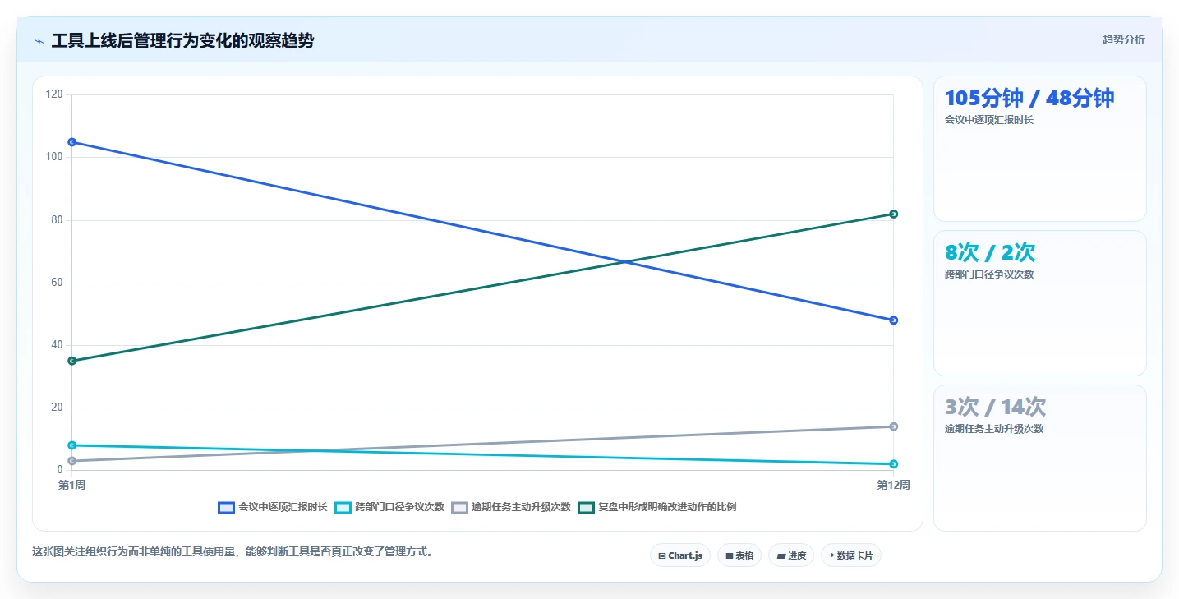Click the 3次 / 14次 card value
This screenshot has width=1179, height=599.
click(995, 408)
